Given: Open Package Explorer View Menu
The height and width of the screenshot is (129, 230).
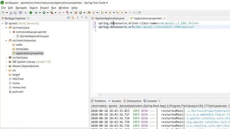Looking at the screenshot, I should 78,18.
